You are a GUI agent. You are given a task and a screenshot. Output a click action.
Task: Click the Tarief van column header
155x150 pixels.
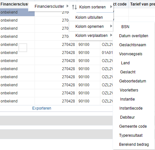142,4
